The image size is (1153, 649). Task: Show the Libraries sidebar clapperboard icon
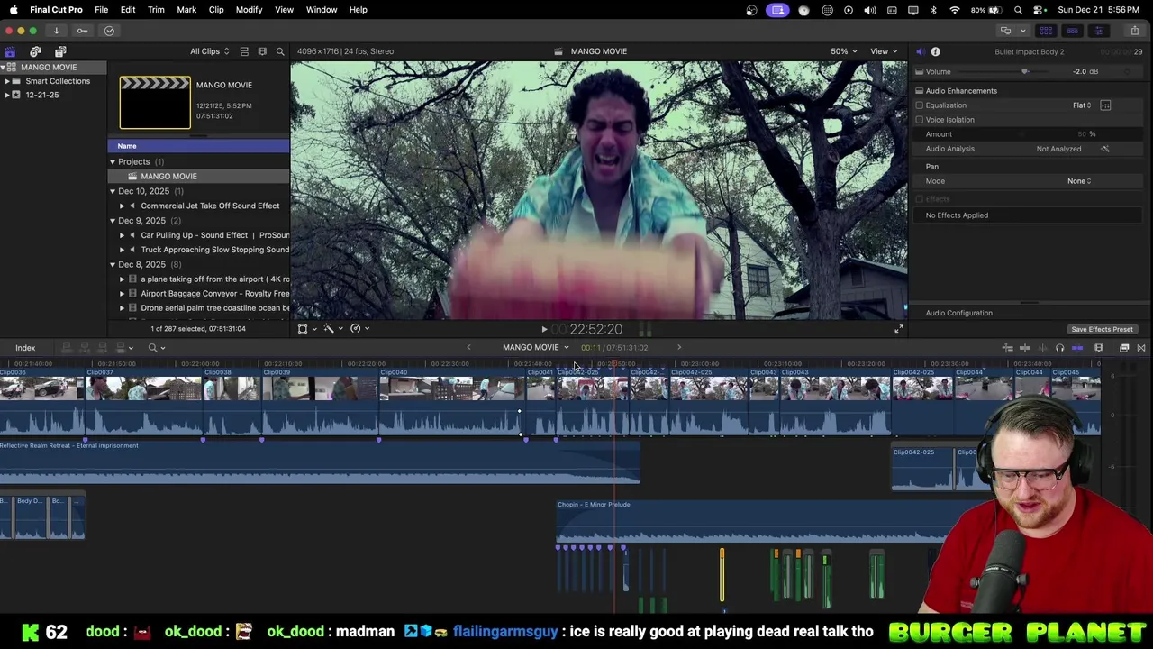(10, 51)
